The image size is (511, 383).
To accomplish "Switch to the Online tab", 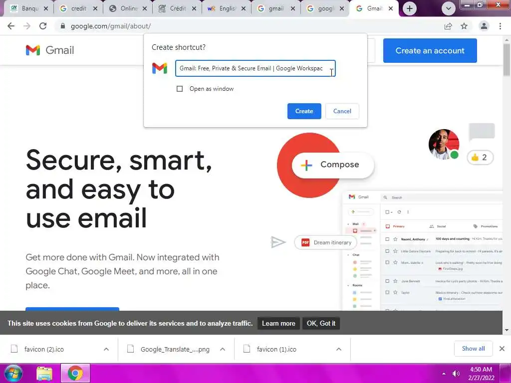I will coord(128,8).
